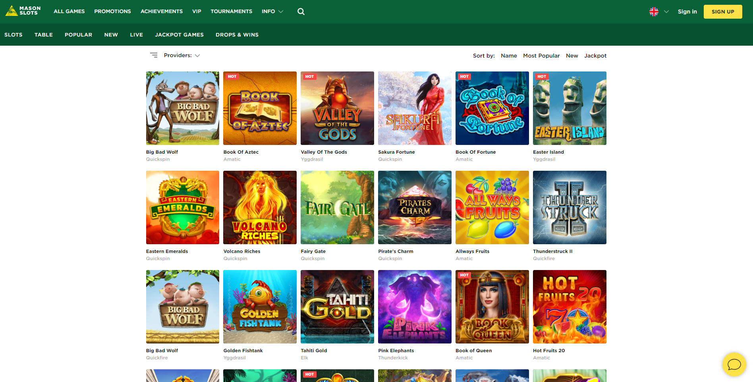Open Book of Queen game thumbnail

pyautogui.click(x=492, y=307)
